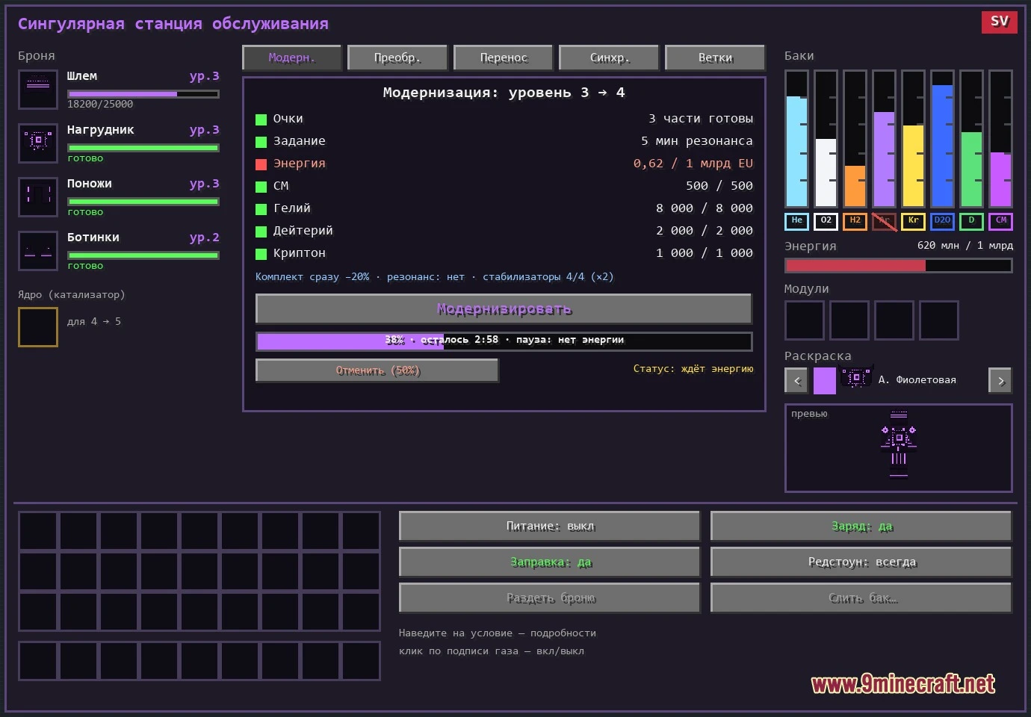Toggle Заряд: да charge button

(x=861, y=526)
